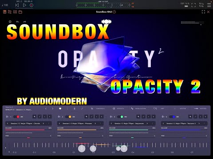This screenshot has width=213, height=159.
Task: Click the diagonal resize arrows icon
Action: 82,109
